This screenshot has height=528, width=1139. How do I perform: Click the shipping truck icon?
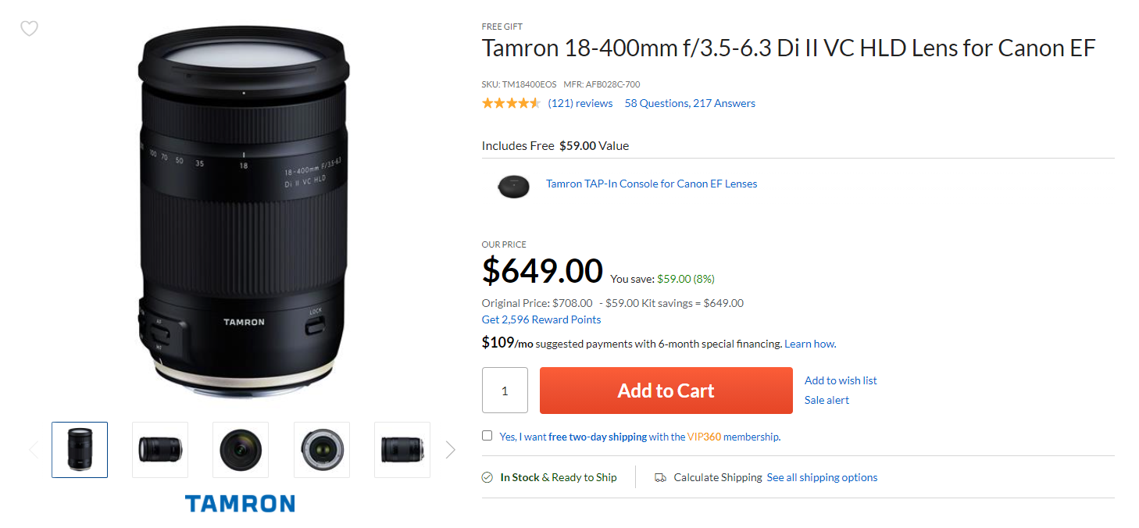click(x=660, y=477)
